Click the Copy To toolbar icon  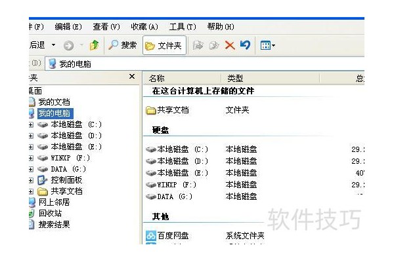(x=214, y=45)
